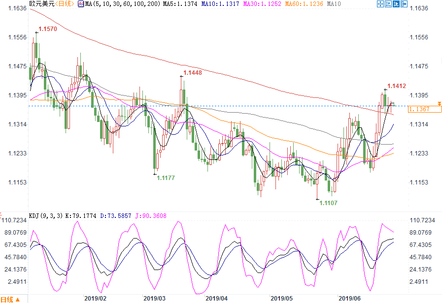Click the 欧元美元 symbol name
442x303 pixels.
click(40, 4)
